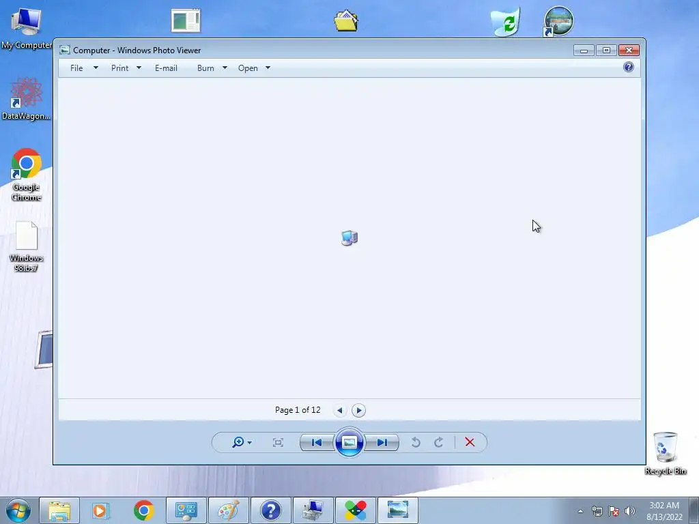Image resolution: width=699 pixels, height=524 pixels.
Task: Open Control Panel taskbar icon
Action: click(186, 510)
